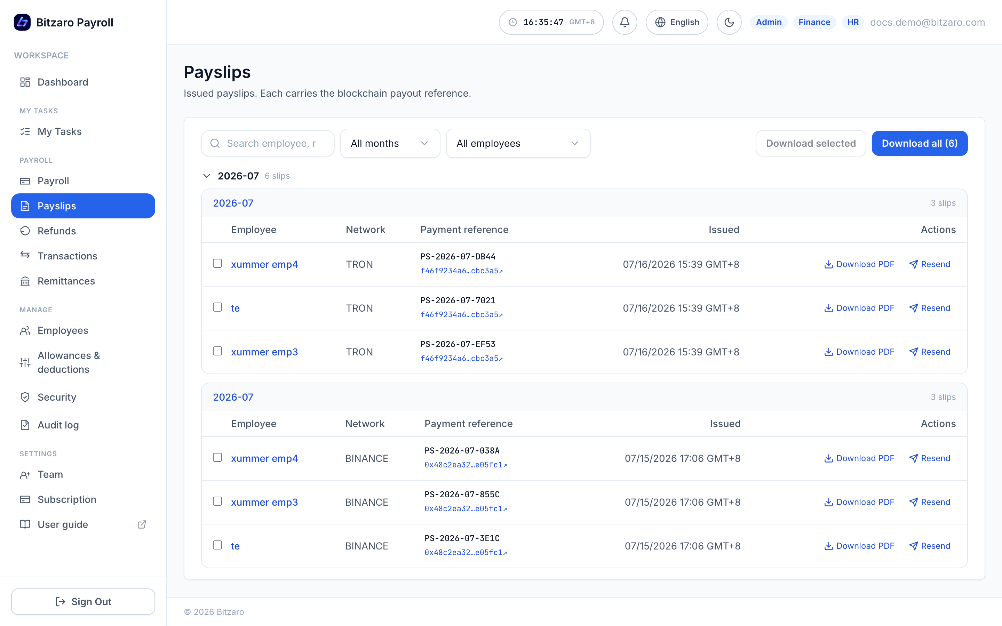Click download icon for PS-2026-07-3E1C

[828, 546]
